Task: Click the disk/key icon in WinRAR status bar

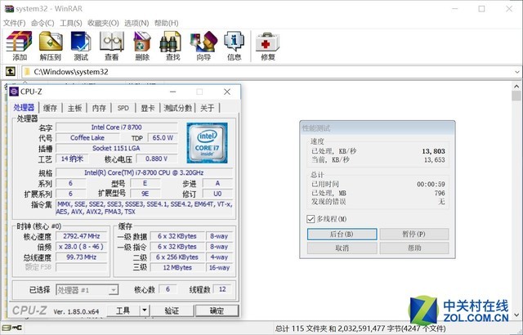Action: click(x=12, y=328)
